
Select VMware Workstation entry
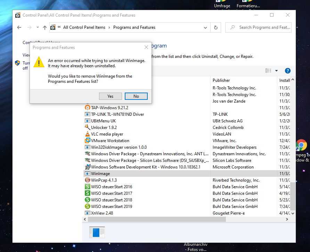(110, 141)
